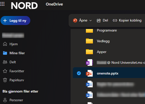Viewport: 145px width, 104px height.
Task: Click the first Word document icon
Action: click(89, 84)
